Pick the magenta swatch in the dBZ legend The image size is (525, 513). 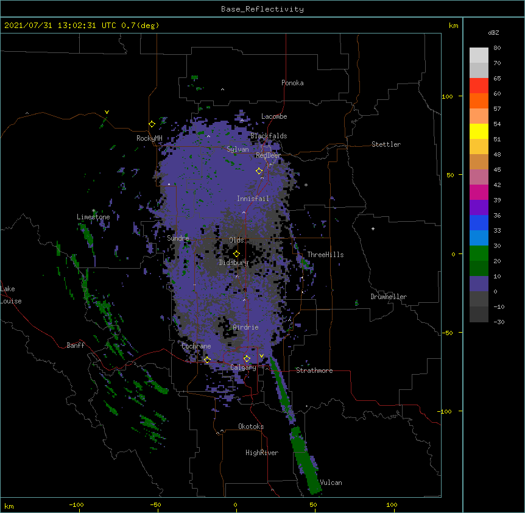click(x=479, y=192)
